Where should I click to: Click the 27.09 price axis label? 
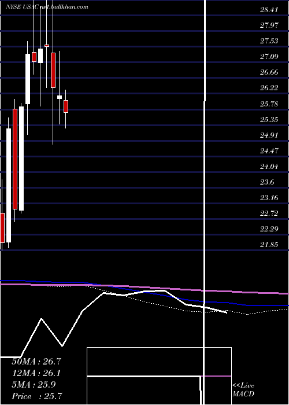coord(269,56)
